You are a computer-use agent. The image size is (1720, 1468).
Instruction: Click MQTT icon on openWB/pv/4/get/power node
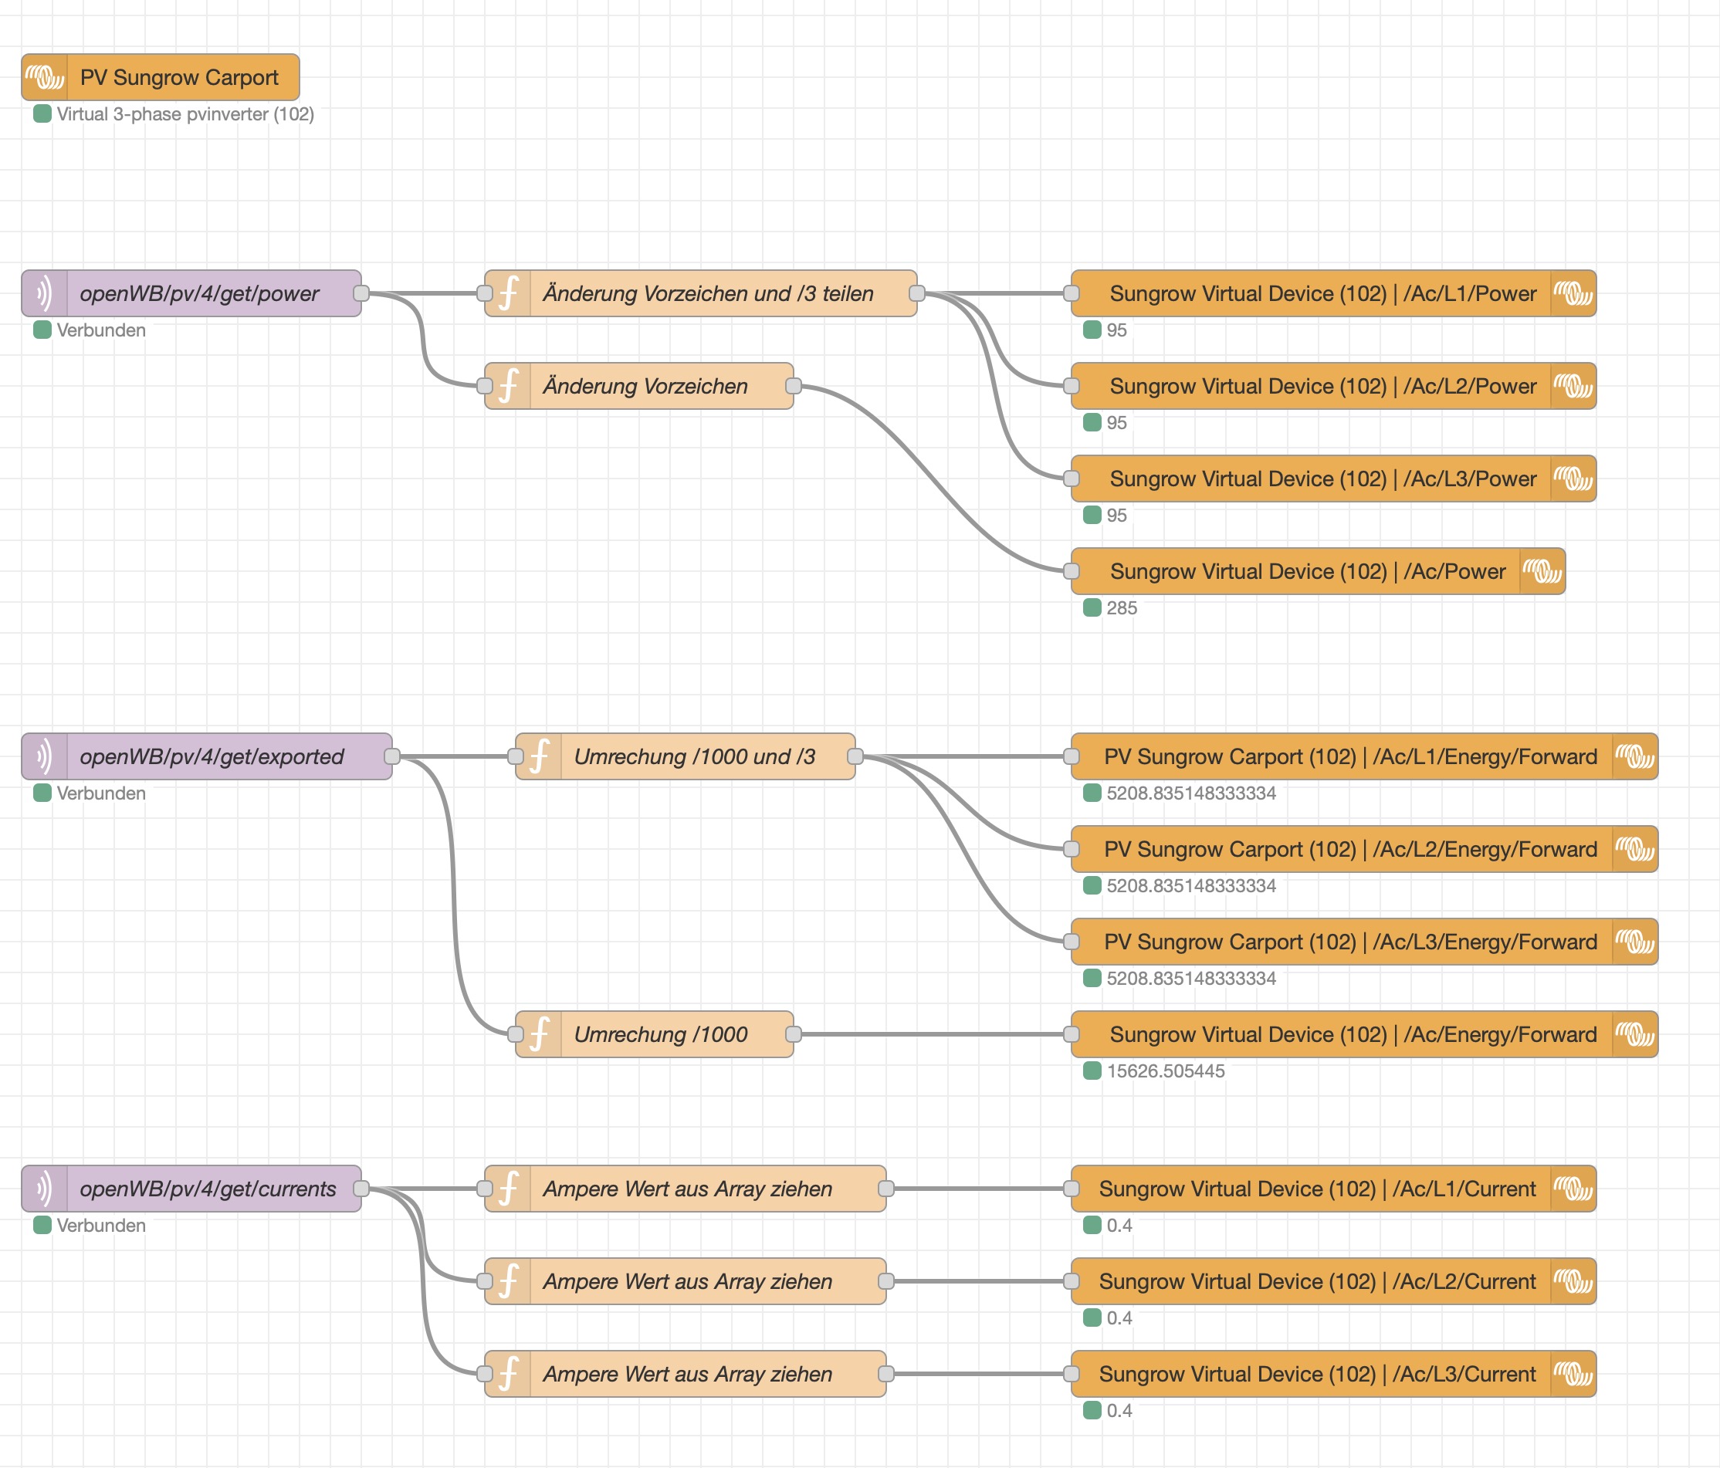pos(45,293)
